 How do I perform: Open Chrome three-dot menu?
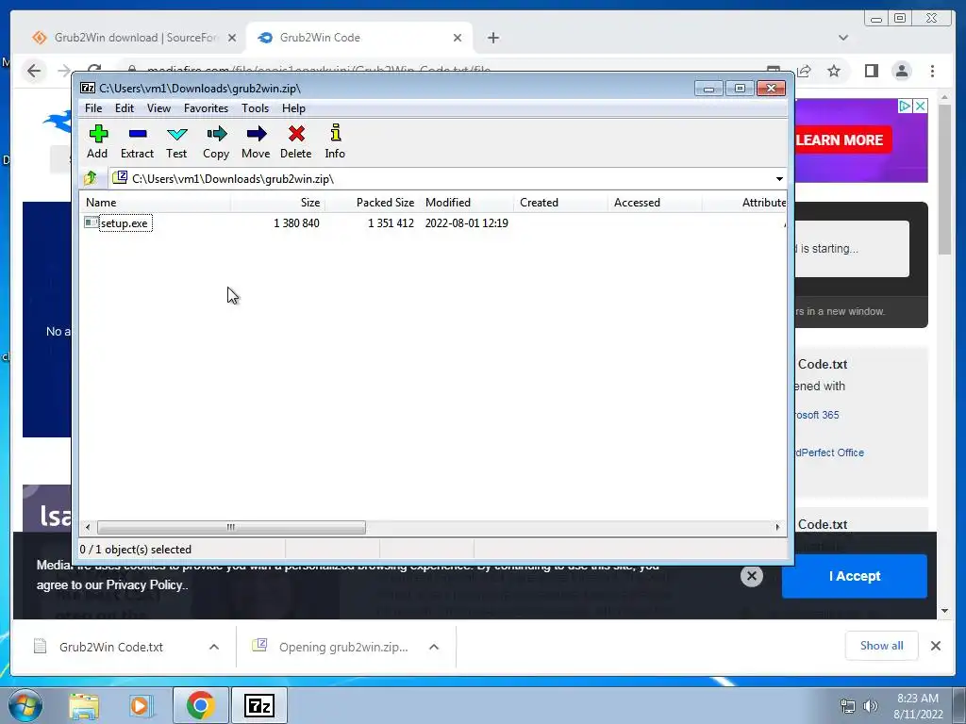point(932,71)
